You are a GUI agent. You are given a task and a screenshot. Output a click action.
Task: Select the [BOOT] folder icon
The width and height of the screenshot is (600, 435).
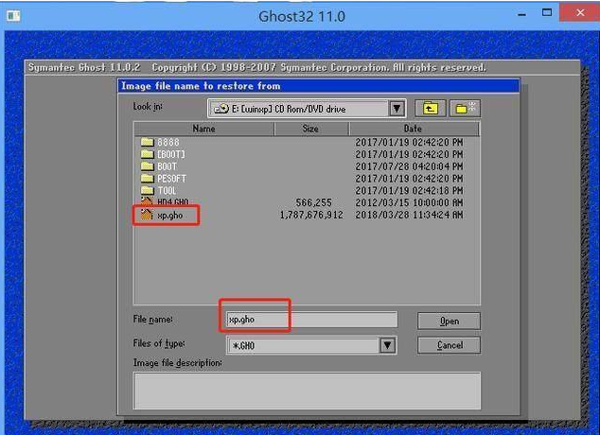click(x=147, y=154)
